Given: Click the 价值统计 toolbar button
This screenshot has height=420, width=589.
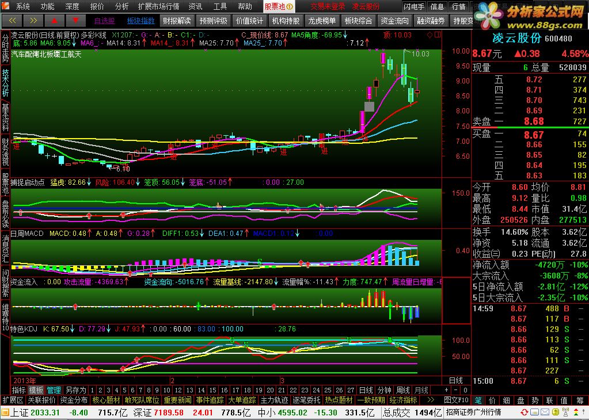Looking at the screenshot, I should click(x=250, y=21).
